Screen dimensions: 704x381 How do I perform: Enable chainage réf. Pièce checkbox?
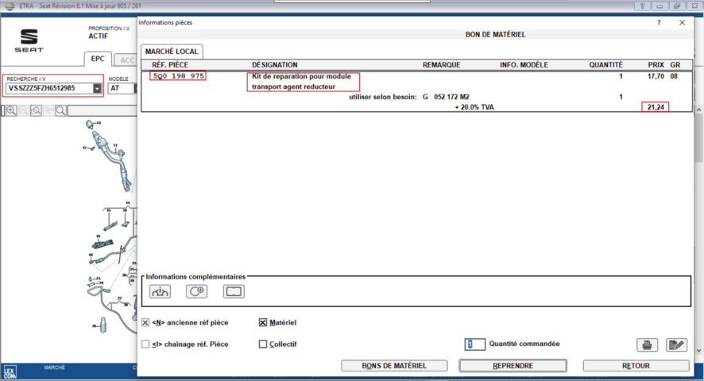point(145,344)
